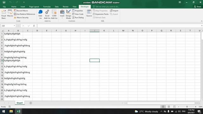Open Quick Access Toolbar customize dropdown
Viewport: 203px width, 114px height.
(x=24, y=2)
